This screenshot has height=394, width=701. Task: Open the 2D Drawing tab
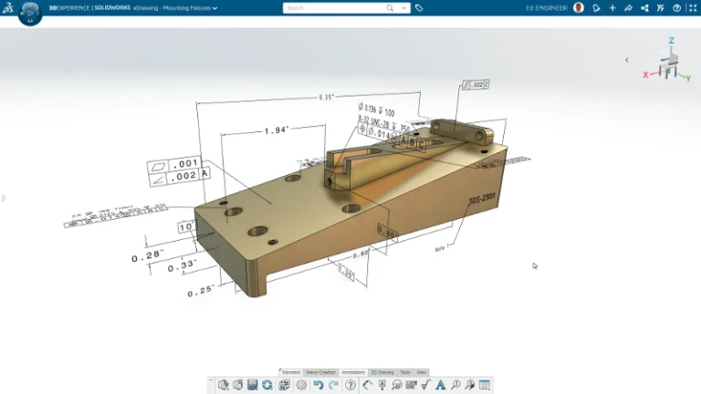382,372
